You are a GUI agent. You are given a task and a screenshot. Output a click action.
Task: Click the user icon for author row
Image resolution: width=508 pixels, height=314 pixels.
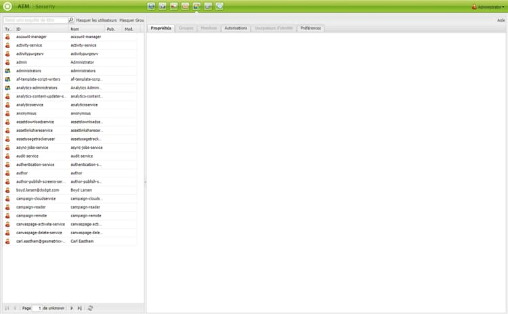pyautogui.click(x=7, y=173)
